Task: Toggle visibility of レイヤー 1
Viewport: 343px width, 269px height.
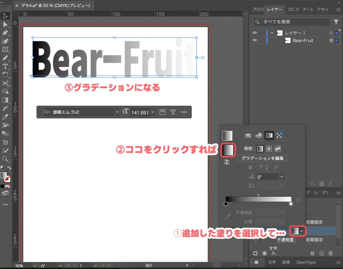Action: tap(255, 32)
